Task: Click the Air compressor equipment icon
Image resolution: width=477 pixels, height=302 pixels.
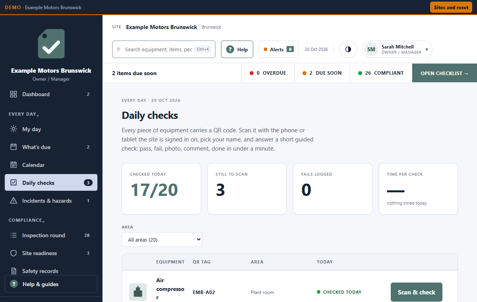Action: click(138, 292)
